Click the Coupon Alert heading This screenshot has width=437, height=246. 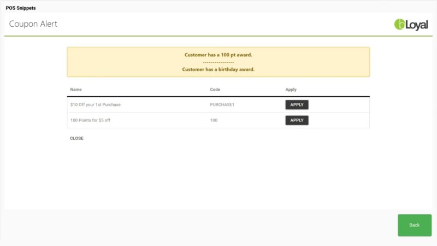[x=33, y=24]
